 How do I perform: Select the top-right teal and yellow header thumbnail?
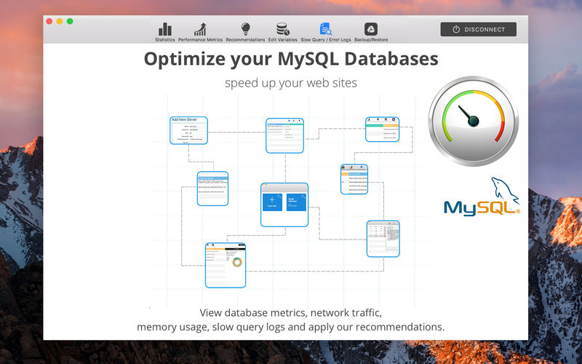tap(383, 130)
